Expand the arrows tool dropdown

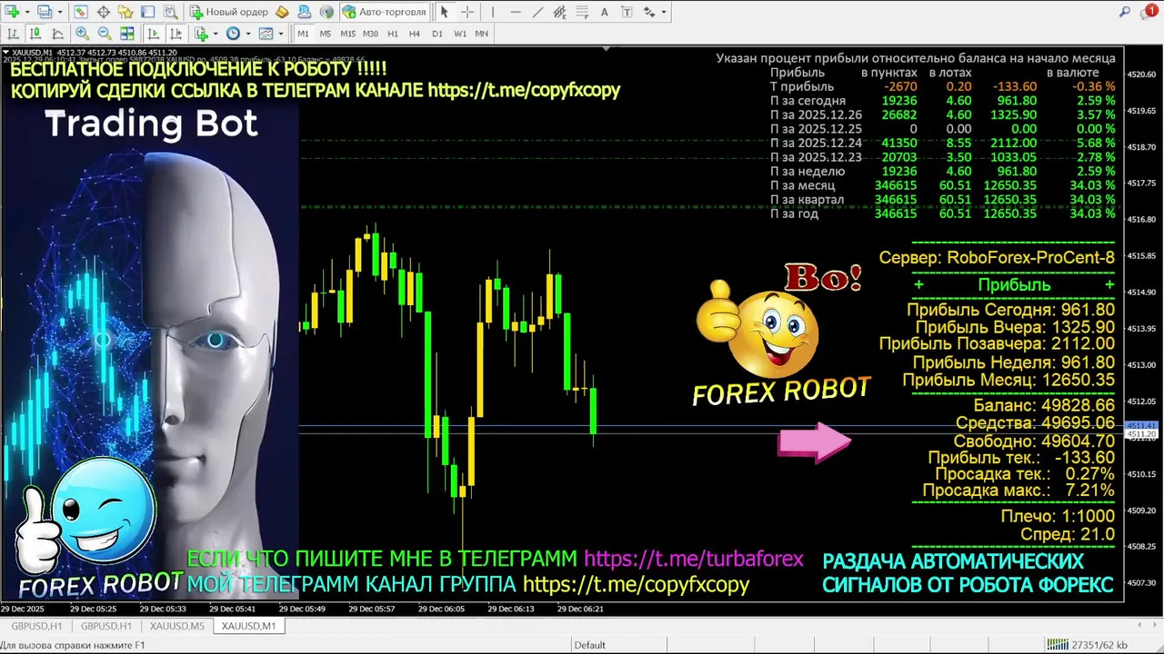click(x=664, y=12)
